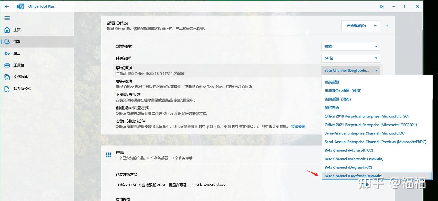
Task: Open the 64 位 architecture dropdown
Action: click(x=350, y=58)
